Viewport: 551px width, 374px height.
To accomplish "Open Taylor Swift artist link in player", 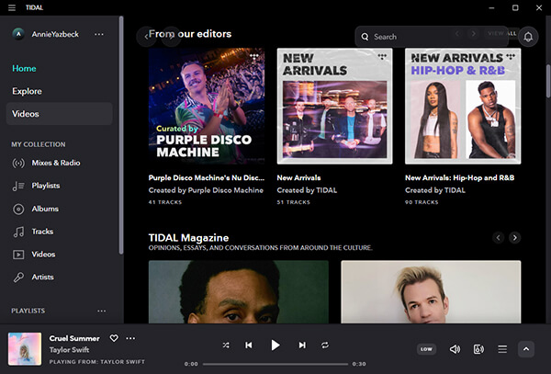I will [x=69, y=350].
